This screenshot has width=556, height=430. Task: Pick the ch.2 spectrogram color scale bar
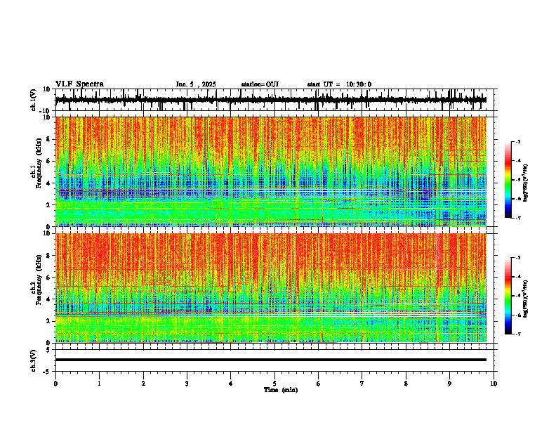coord(508,296)
